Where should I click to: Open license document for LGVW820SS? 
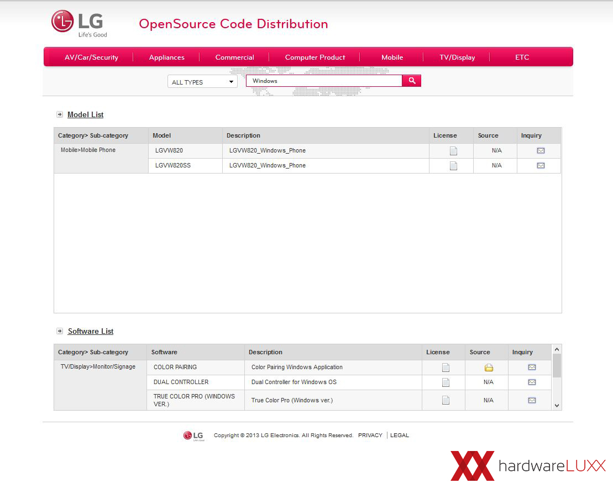click(x=453, y=166)
